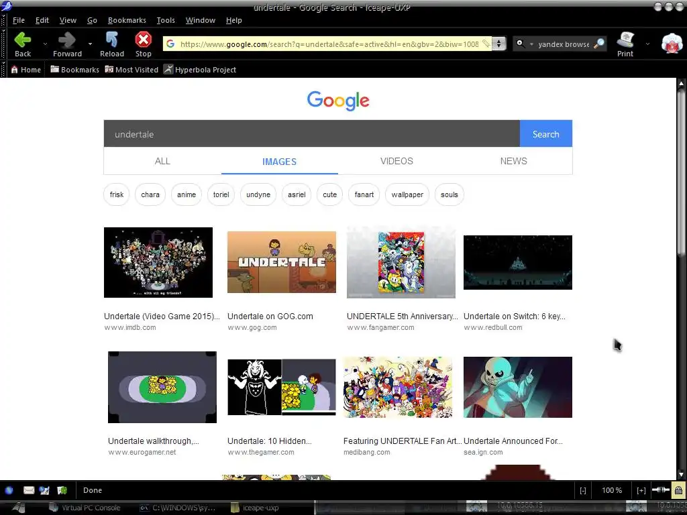Open the Undertale (Video Game 2015) imdb link
Image resolution: width=687 pixels, height=515 pixels.
pos(162,317)
